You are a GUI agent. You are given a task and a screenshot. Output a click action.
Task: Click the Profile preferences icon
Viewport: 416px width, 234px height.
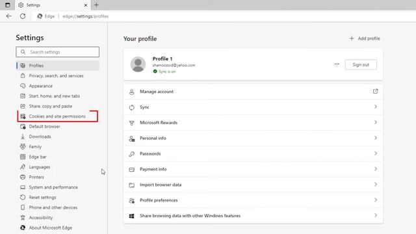132,201
